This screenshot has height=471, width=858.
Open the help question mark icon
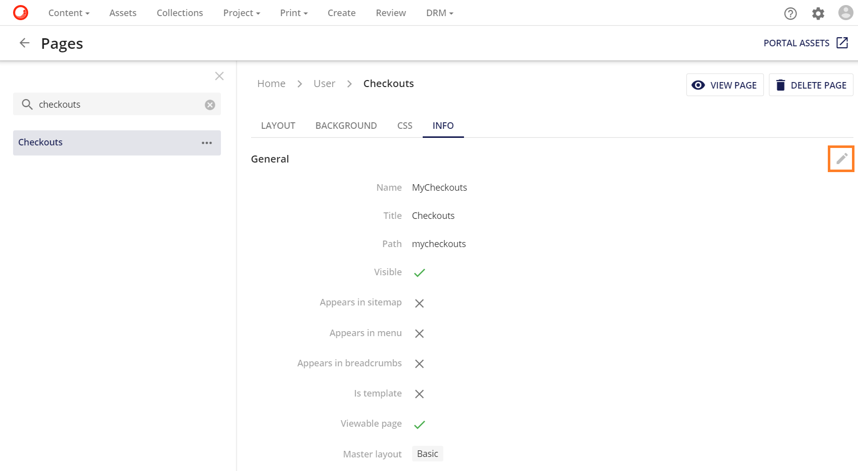coord(790,14)
